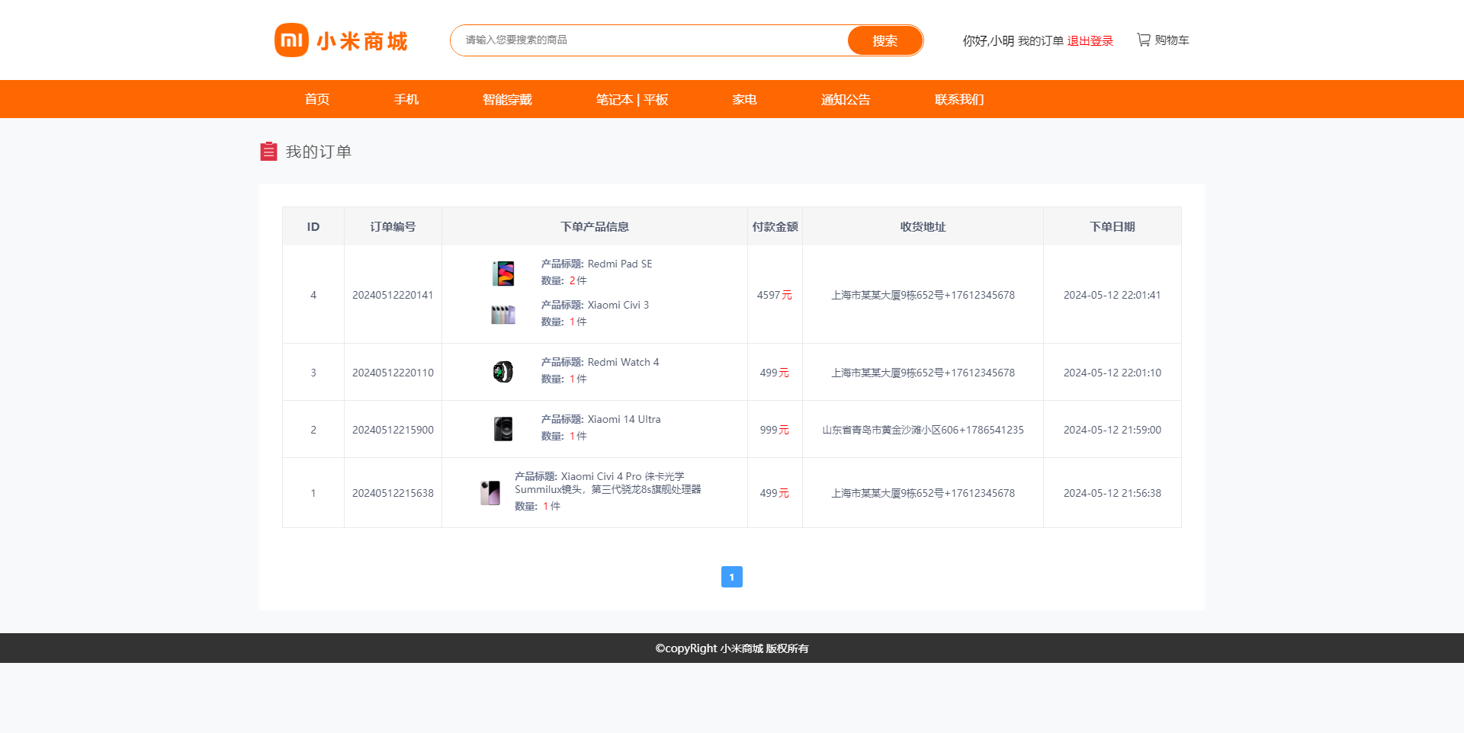
Task: Click order number 20240512220141
Action: [393, 295]
